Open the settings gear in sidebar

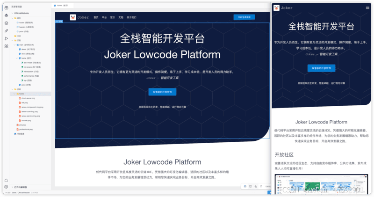(6, 187)
